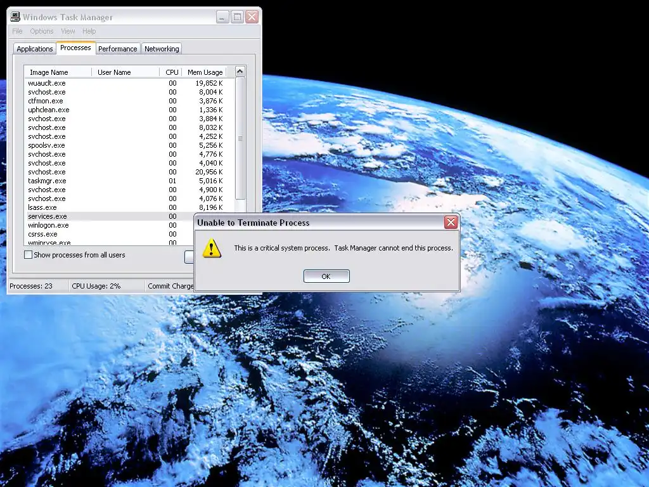
Task: Close the Windows Task Manager window
Action: tap(252, 16)
